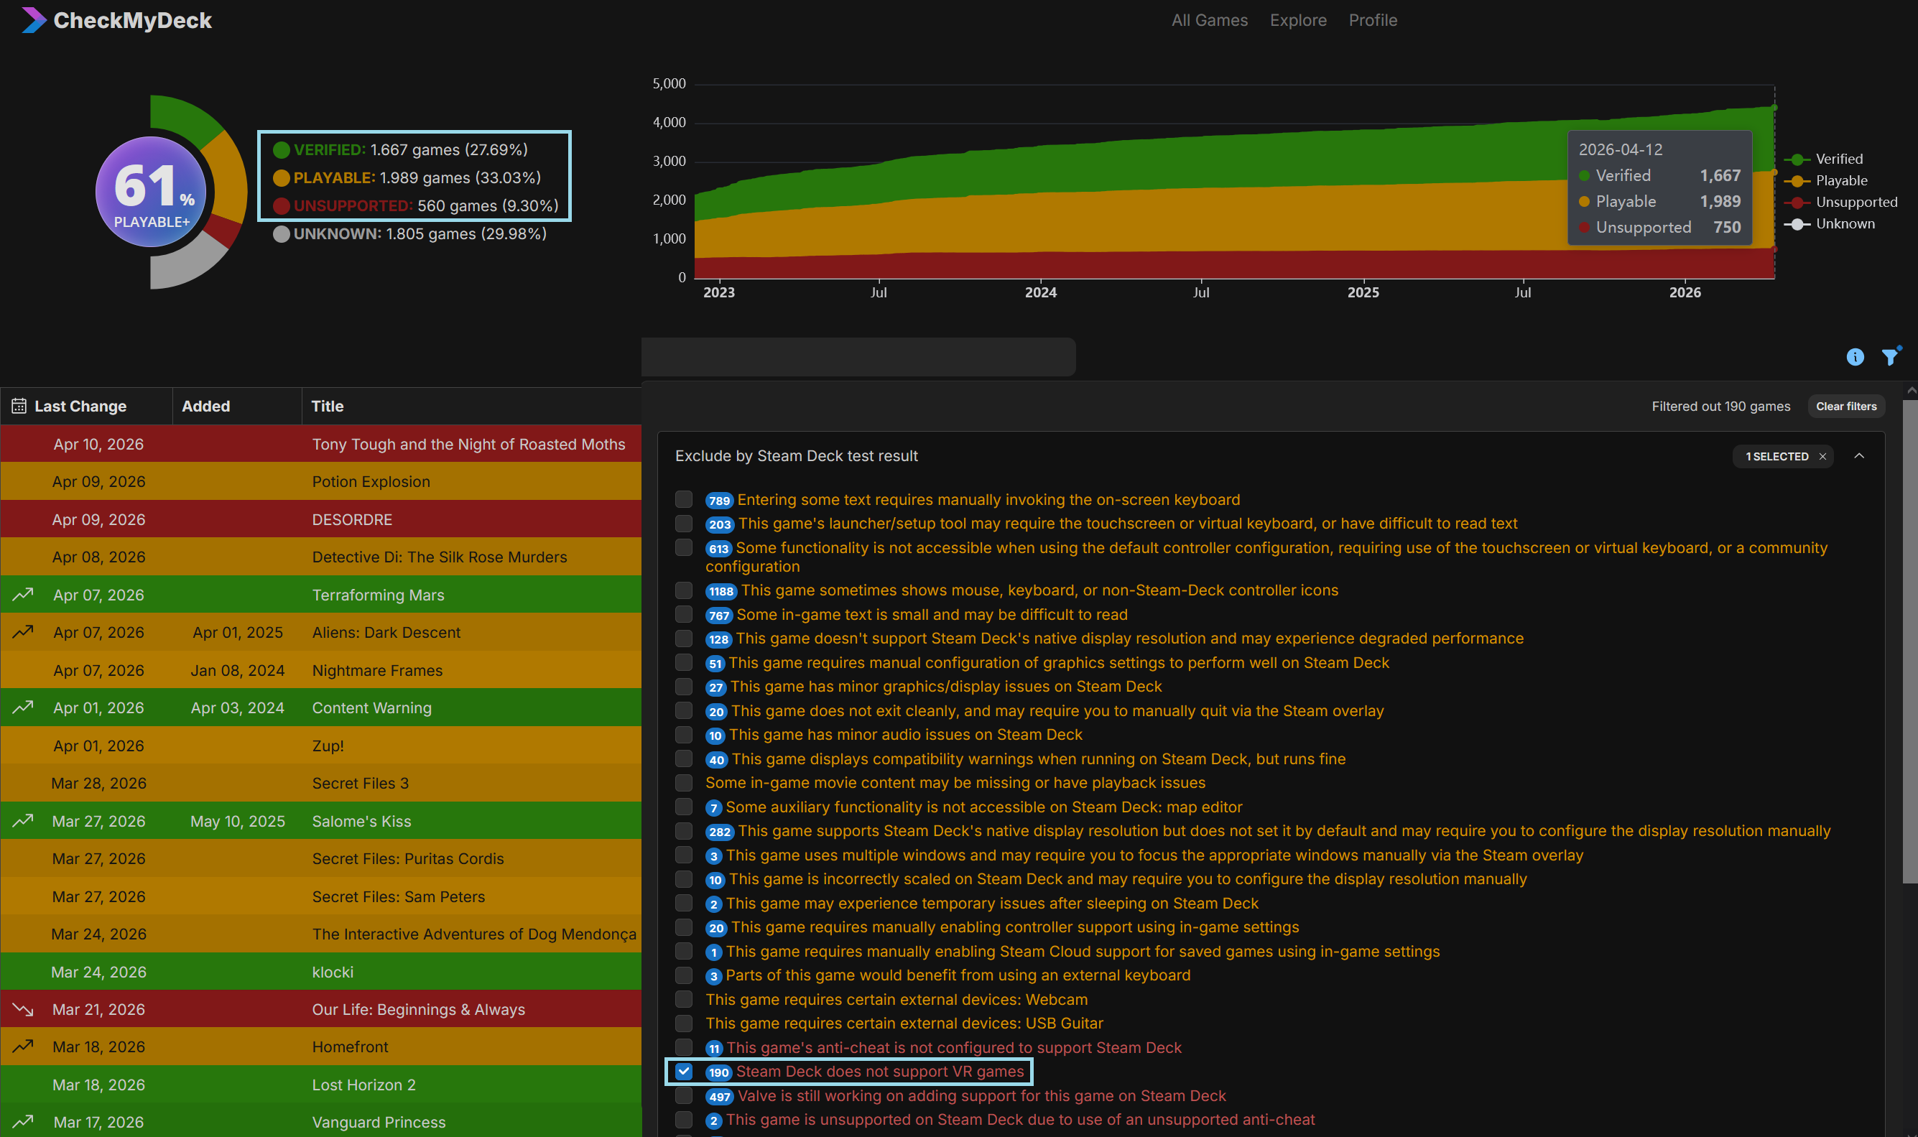The image size is (1918, 1137).
Task: Check Valve still working on support filter
Action: (x=684, y=1095)
